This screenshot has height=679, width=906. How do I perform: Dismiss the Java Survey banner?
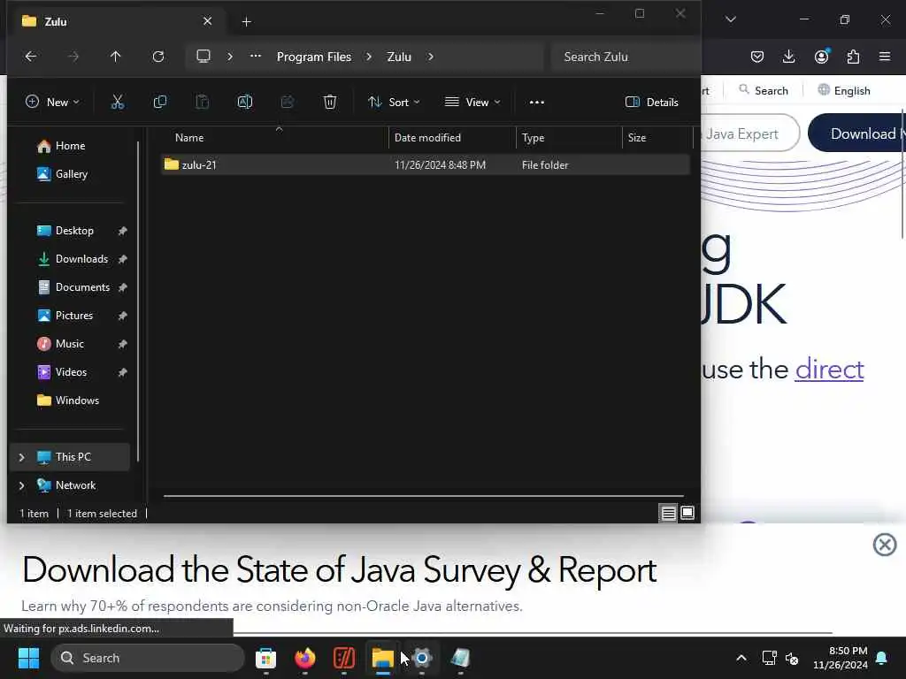(885, 545)
